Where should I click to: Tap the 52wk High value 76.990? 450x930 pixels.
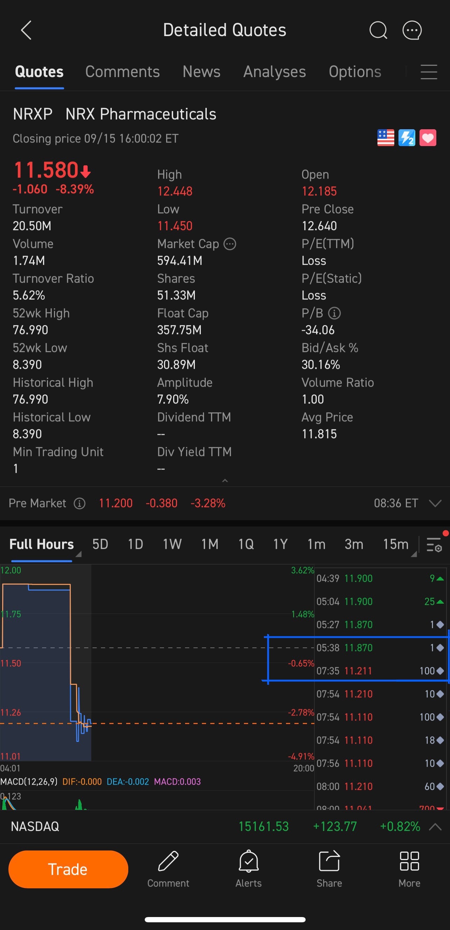pyautogui.click(x=30, y=330)
